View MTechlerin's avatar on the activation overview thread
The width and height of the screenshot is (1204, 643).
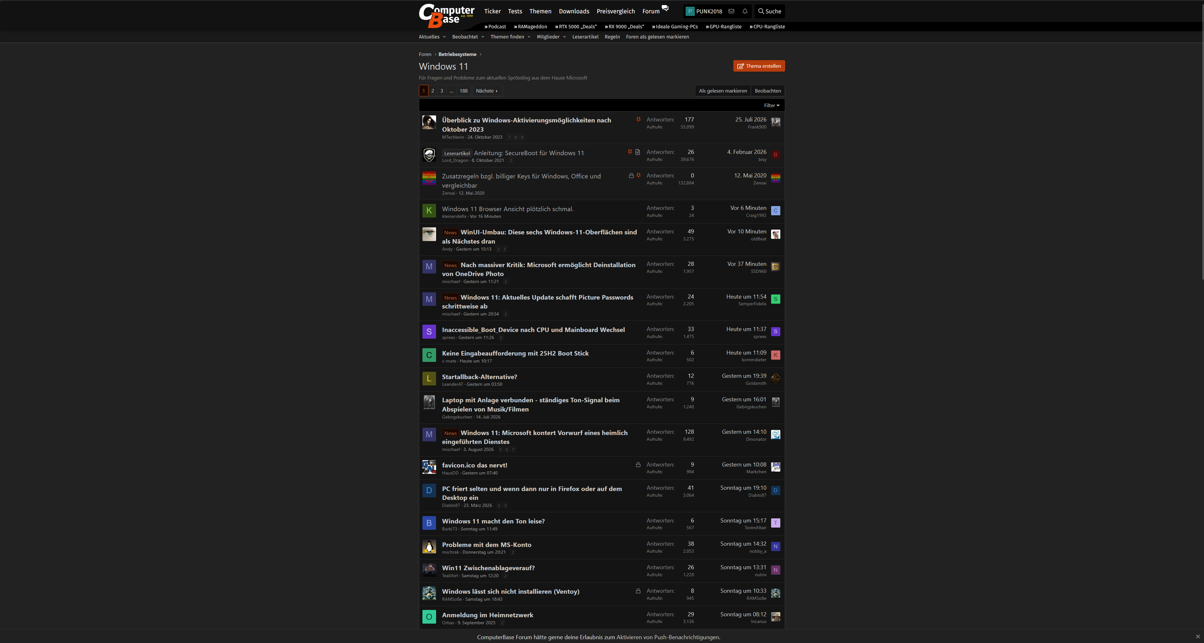(x=429, y=122)
